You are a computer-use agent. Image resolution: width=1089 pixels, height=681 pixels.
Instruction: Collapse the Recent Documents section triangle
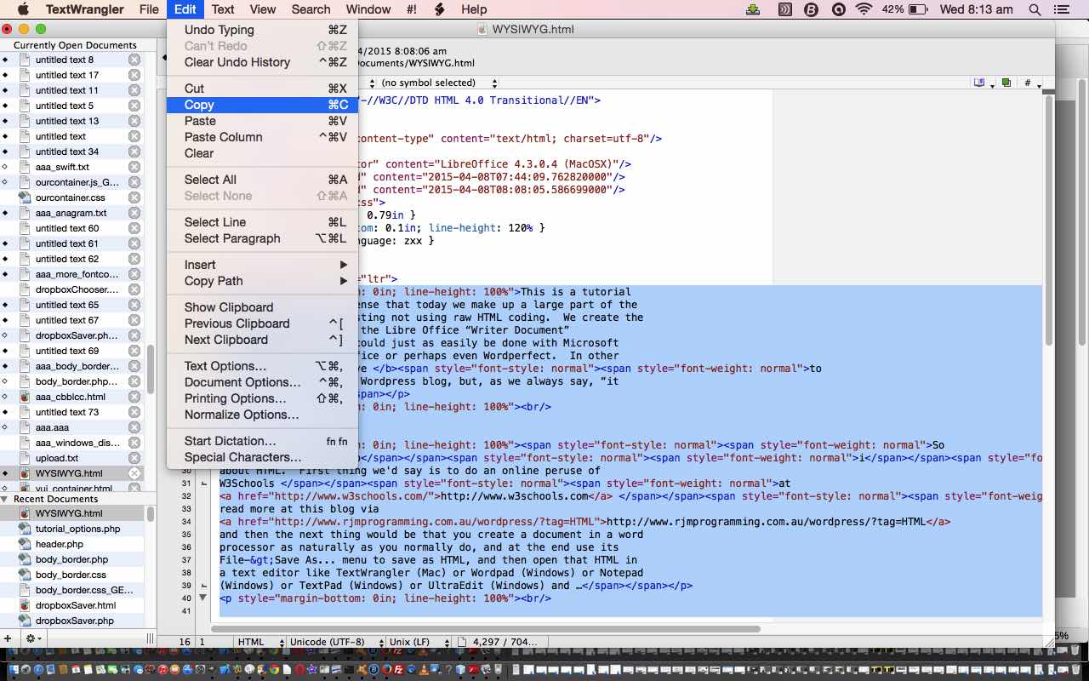pyautogui.click(x=5, y=499)
